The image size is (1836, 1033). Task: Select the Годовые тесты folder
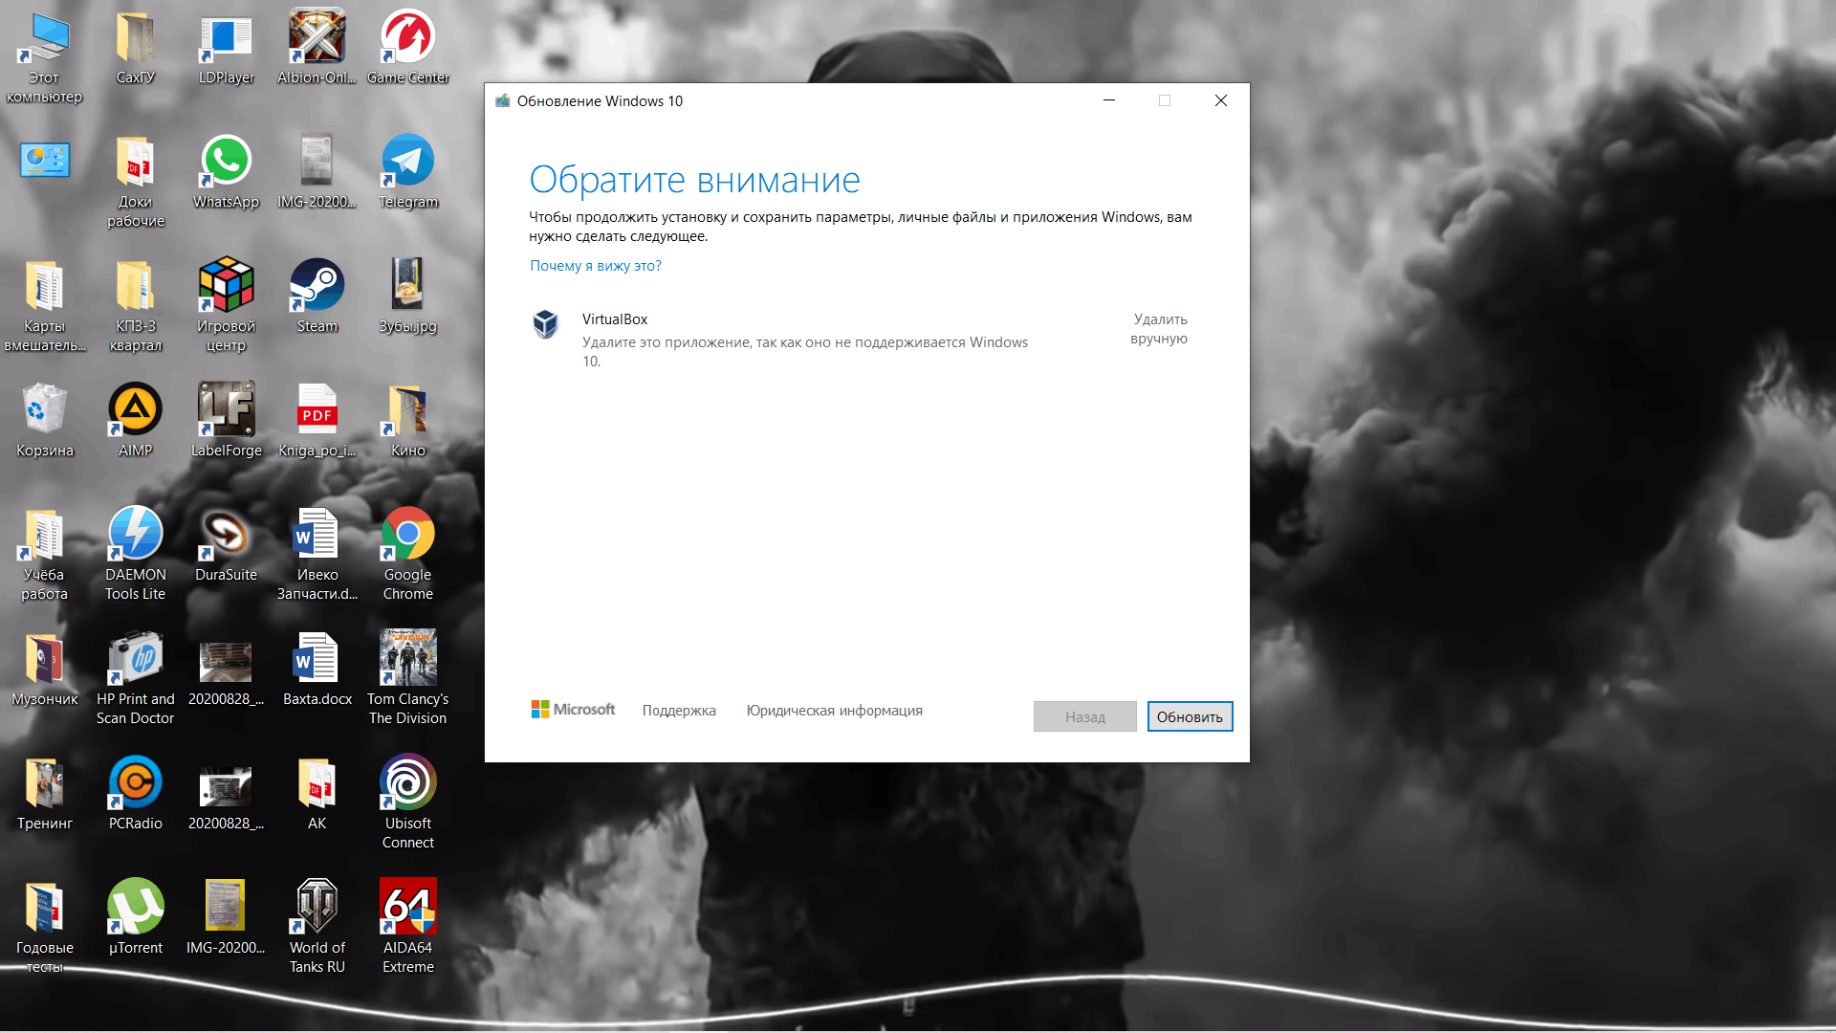(x=44, y=929)
